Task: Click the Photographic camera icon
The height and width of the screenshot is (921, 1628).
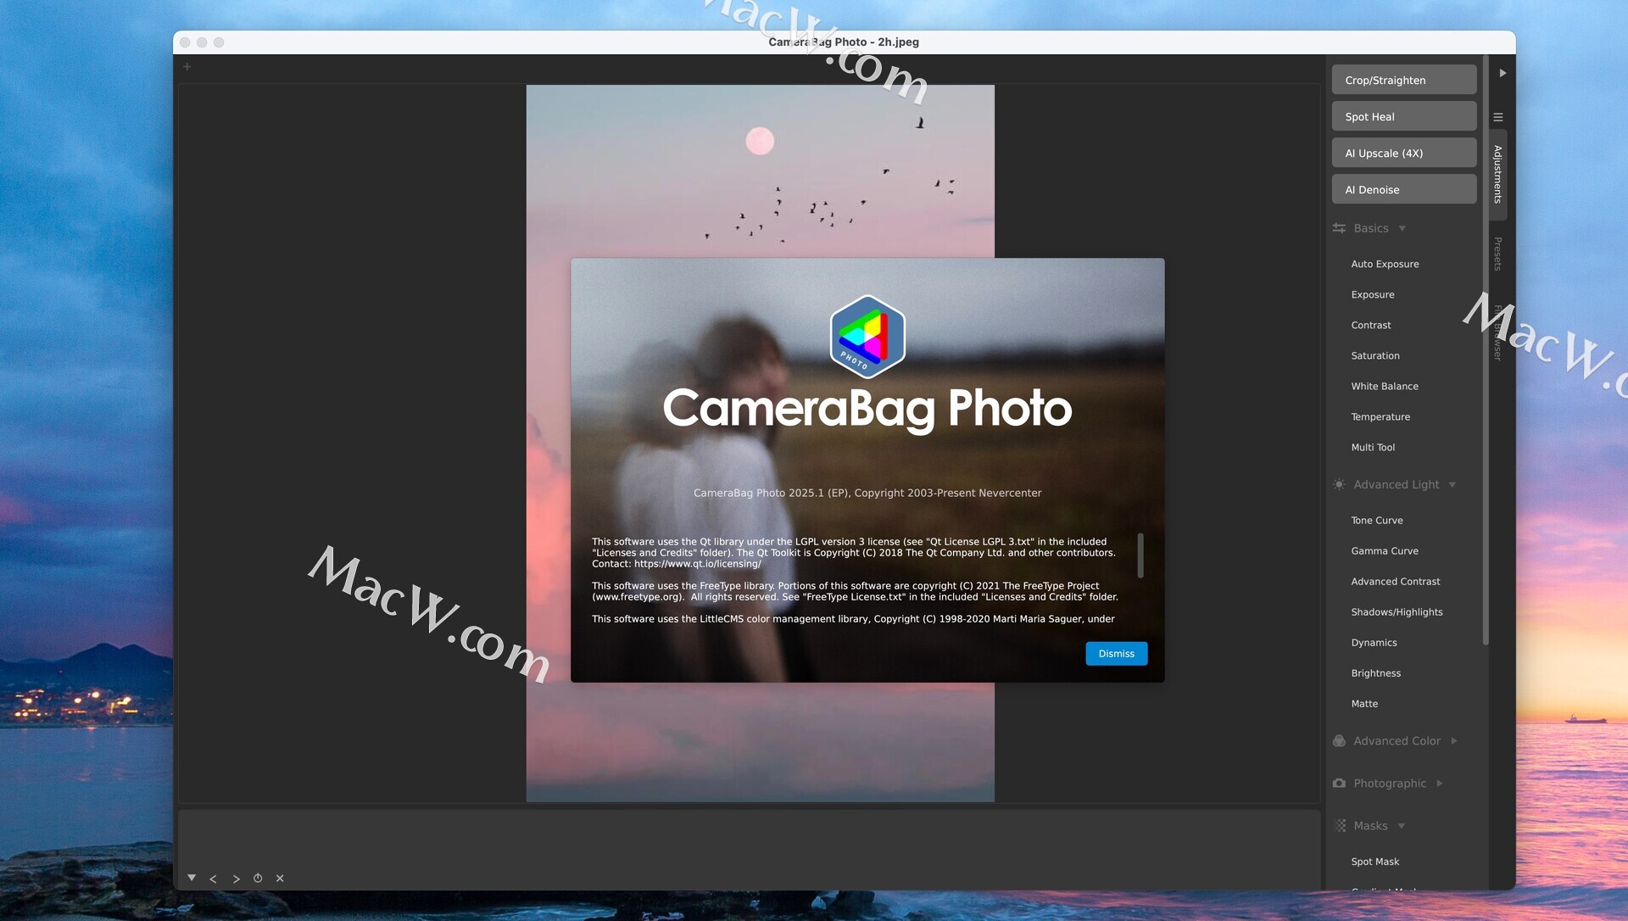Action: click(1339, 783)
